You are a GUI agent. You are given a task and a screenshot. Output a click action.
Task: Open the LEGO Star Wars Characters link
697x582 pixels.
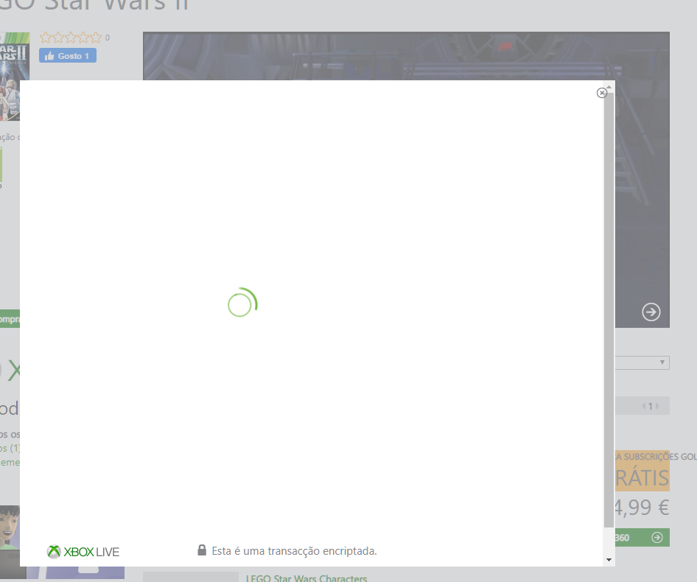tap(307, 578)
